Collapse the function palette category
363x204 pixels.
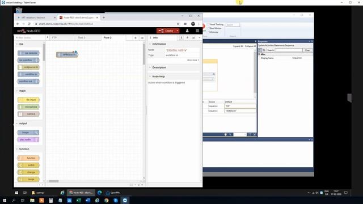pos(17,149)
